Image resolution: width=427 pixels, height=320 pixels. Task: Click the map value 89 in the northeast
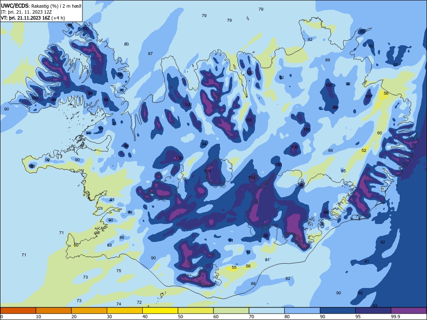click(328, 60)
